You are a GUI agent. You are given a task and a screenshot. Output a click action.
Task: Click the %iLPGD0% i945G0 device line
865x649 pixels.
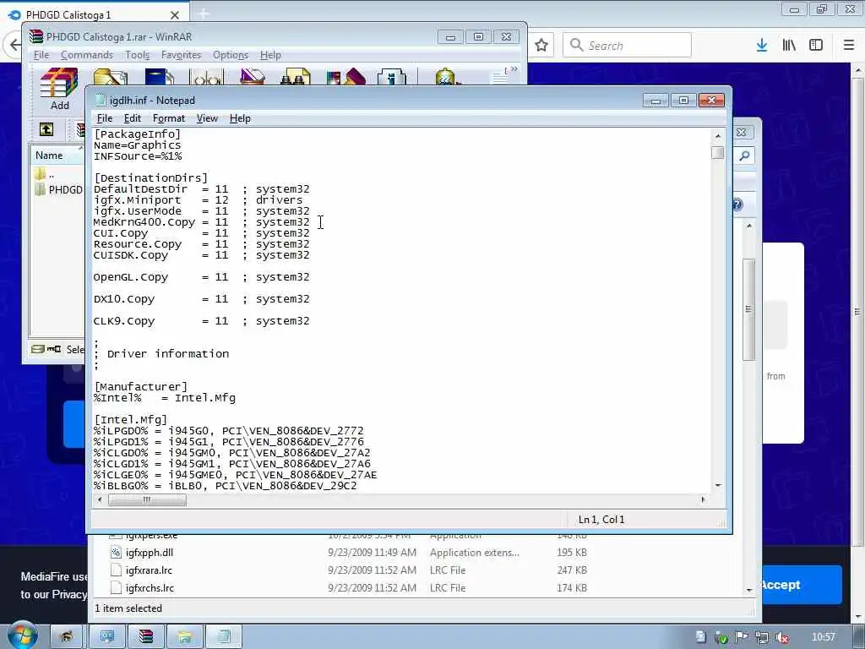(x=228, y=430)
